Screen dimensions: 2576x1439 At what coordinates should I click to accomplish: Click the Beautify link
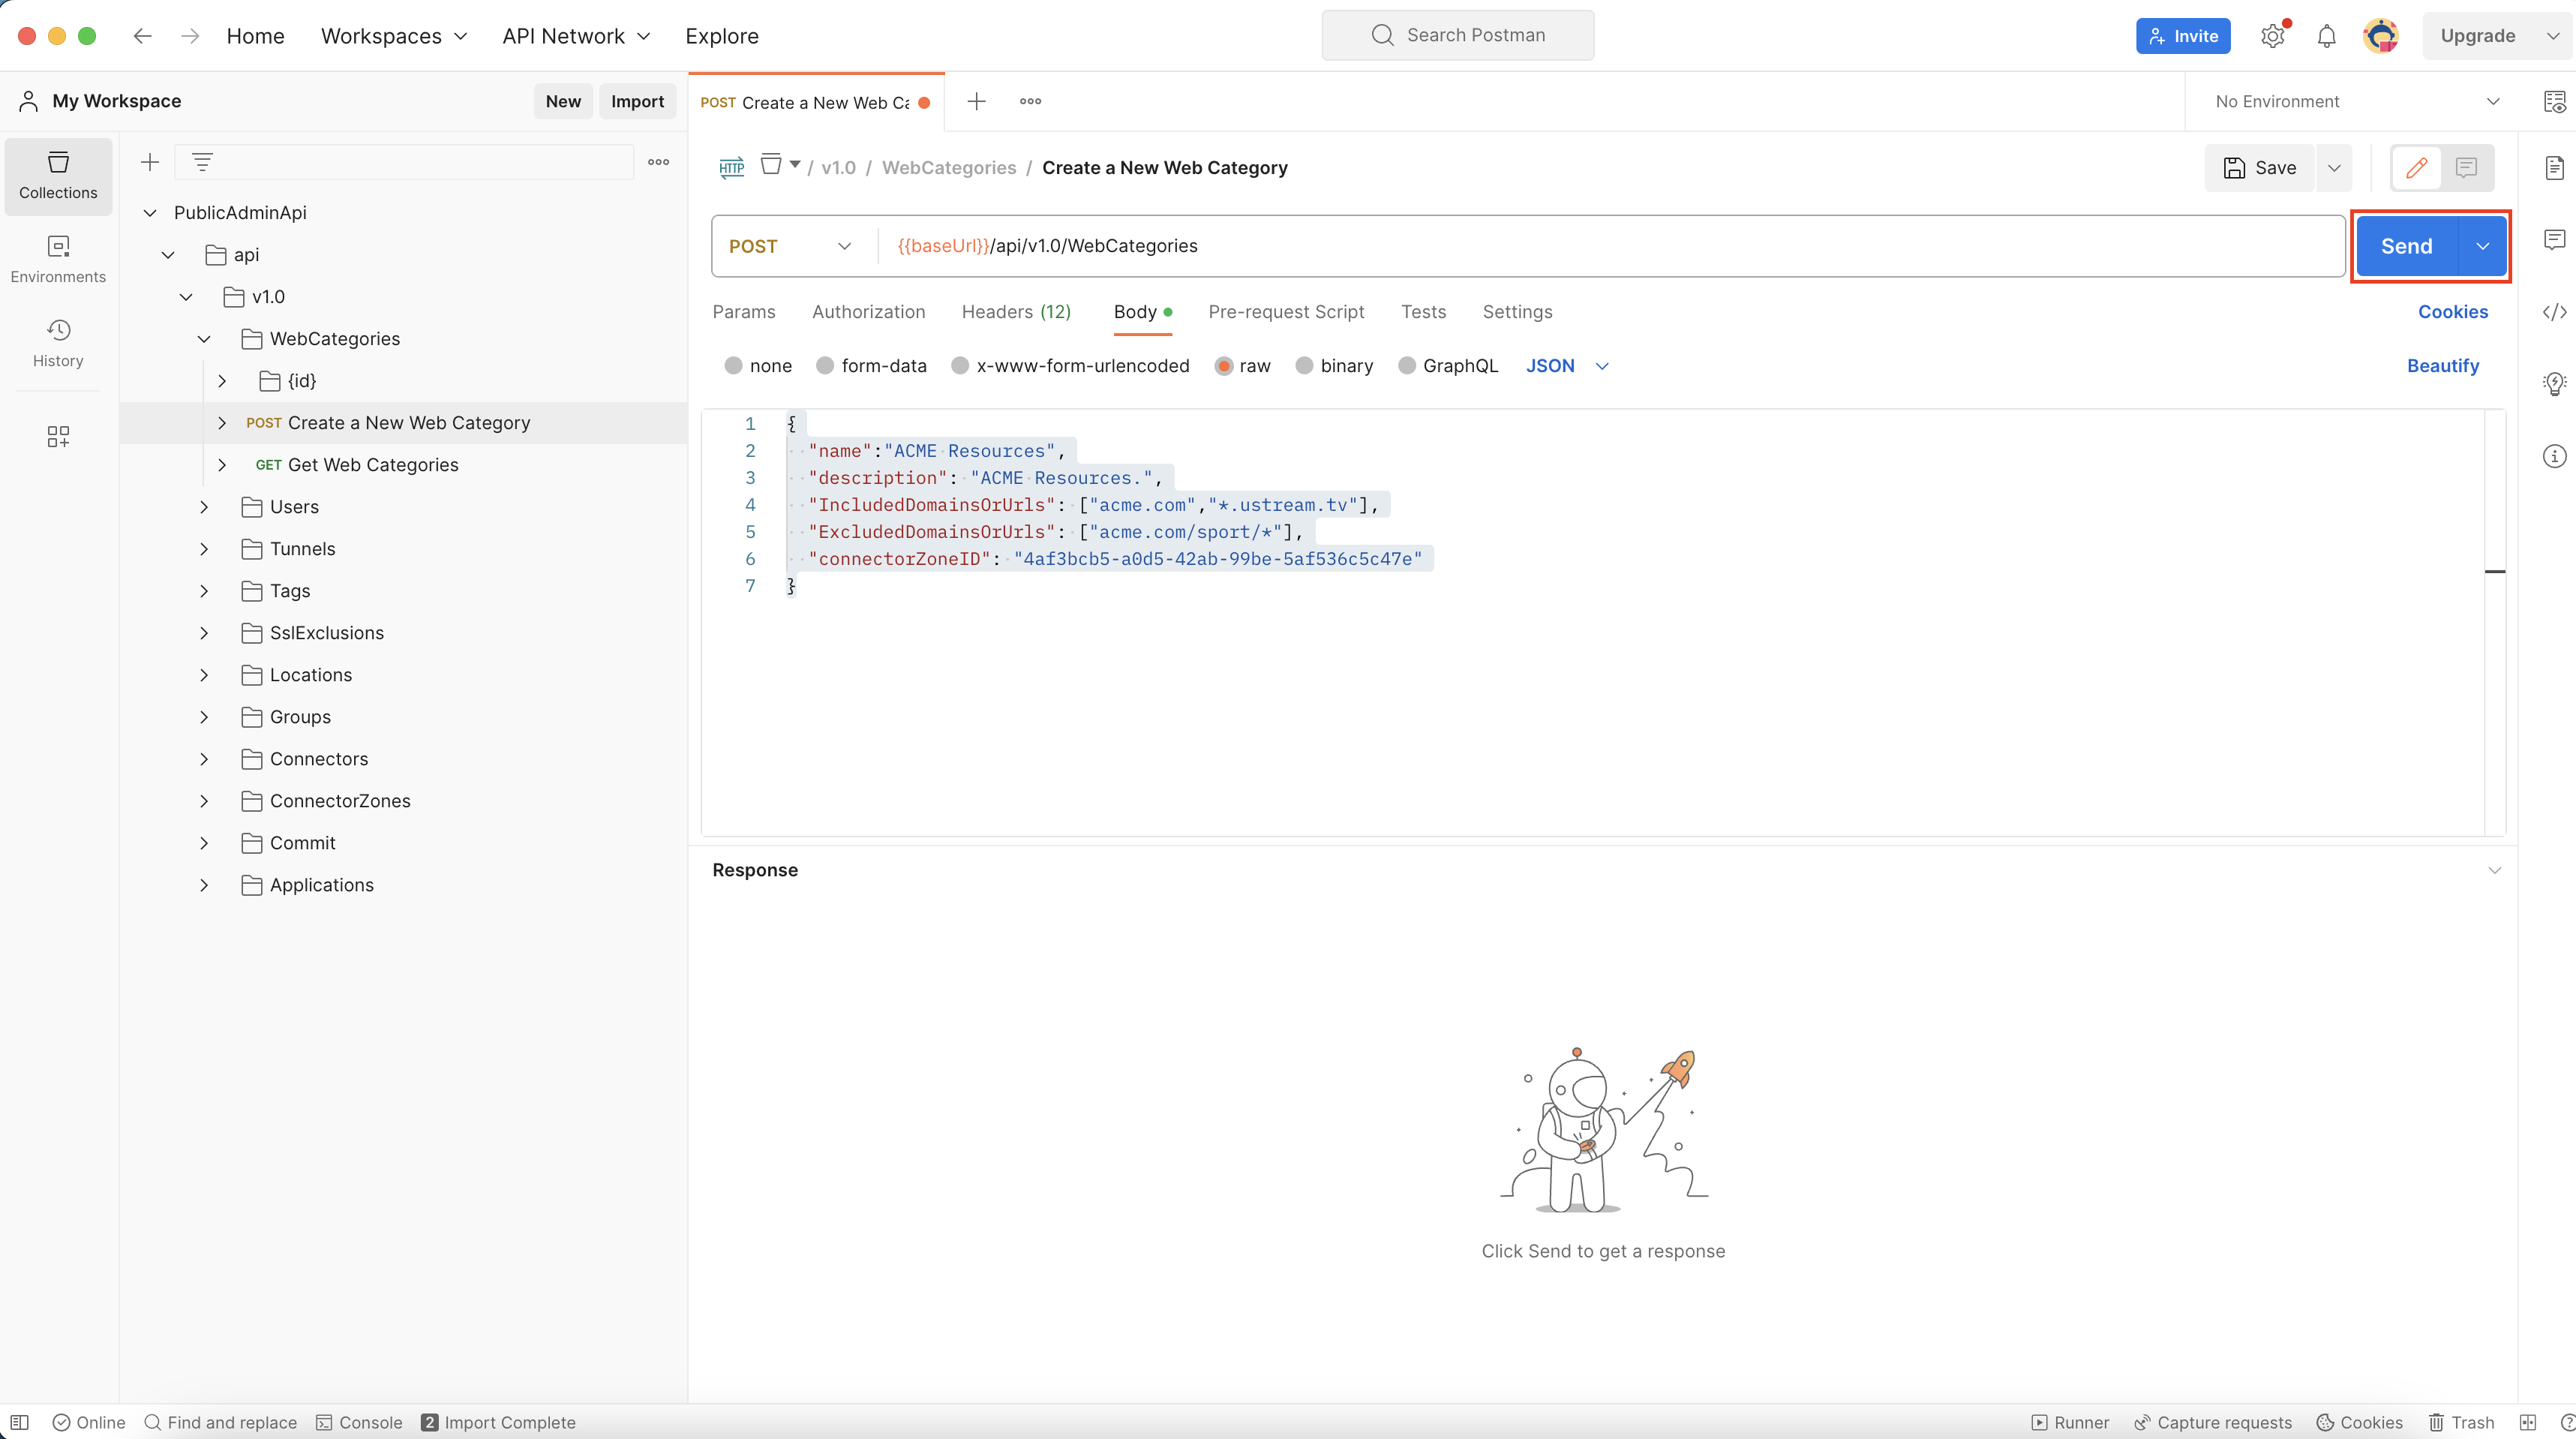coord(2442,366)
